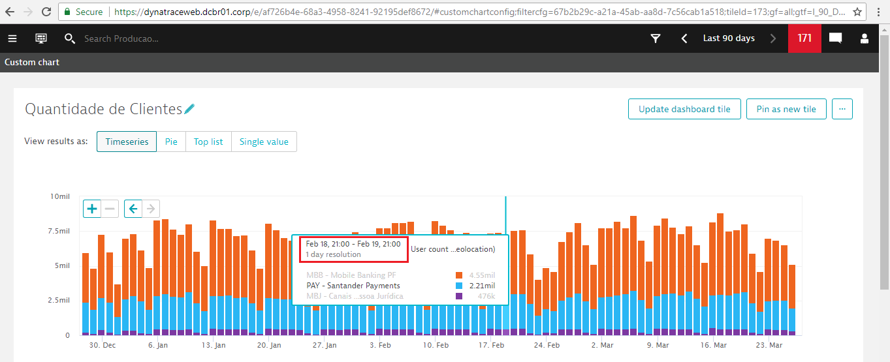Switch to the Pie view
The height and width of the screenshot is (362, 890).
coord(171,142)
